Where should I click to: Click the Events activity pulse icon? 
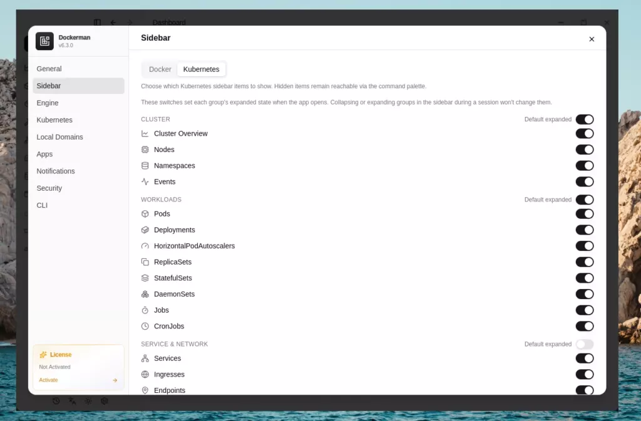pyautogui.click(x=145, y=181)
